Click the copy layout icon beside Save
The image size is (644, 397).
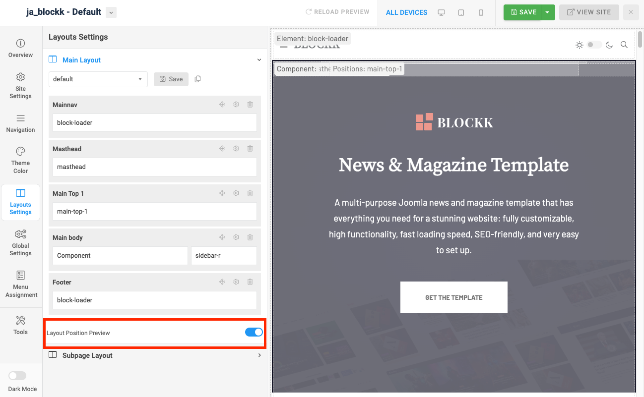pos(198,79)
